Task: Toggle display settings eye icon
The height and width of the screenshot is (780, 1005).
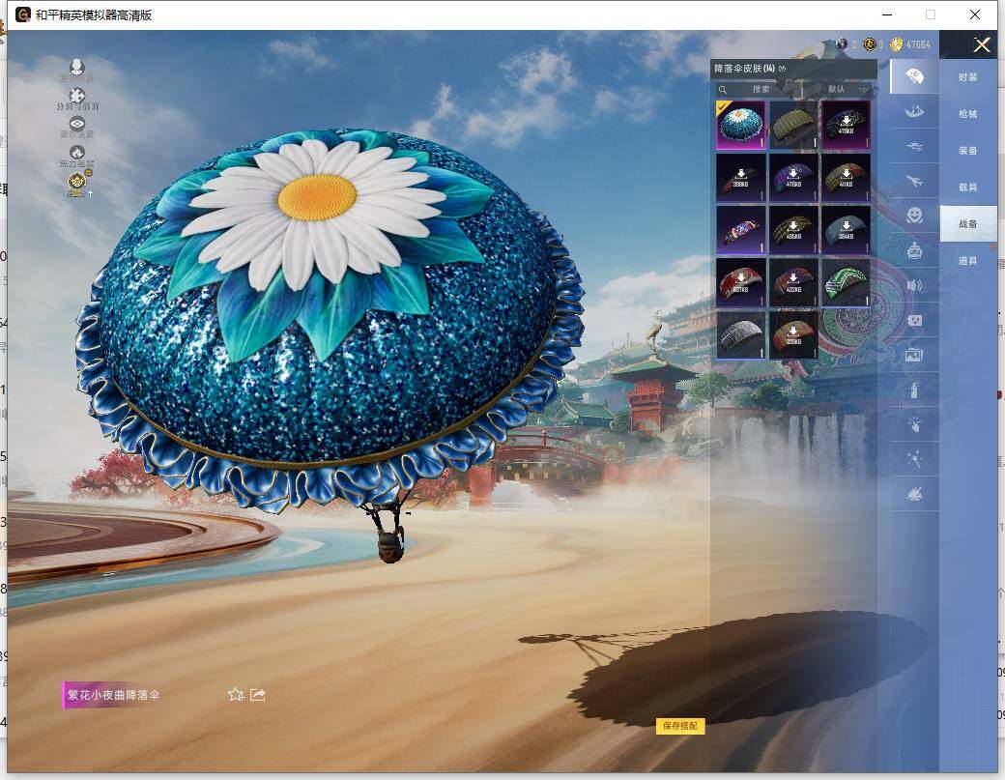Action: 77,124
